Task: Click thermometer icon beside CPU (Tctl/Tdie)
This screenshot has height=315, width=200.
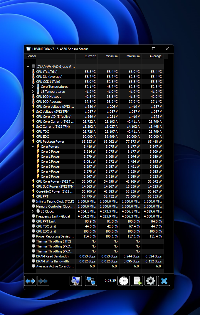Action: click(33, 72)
